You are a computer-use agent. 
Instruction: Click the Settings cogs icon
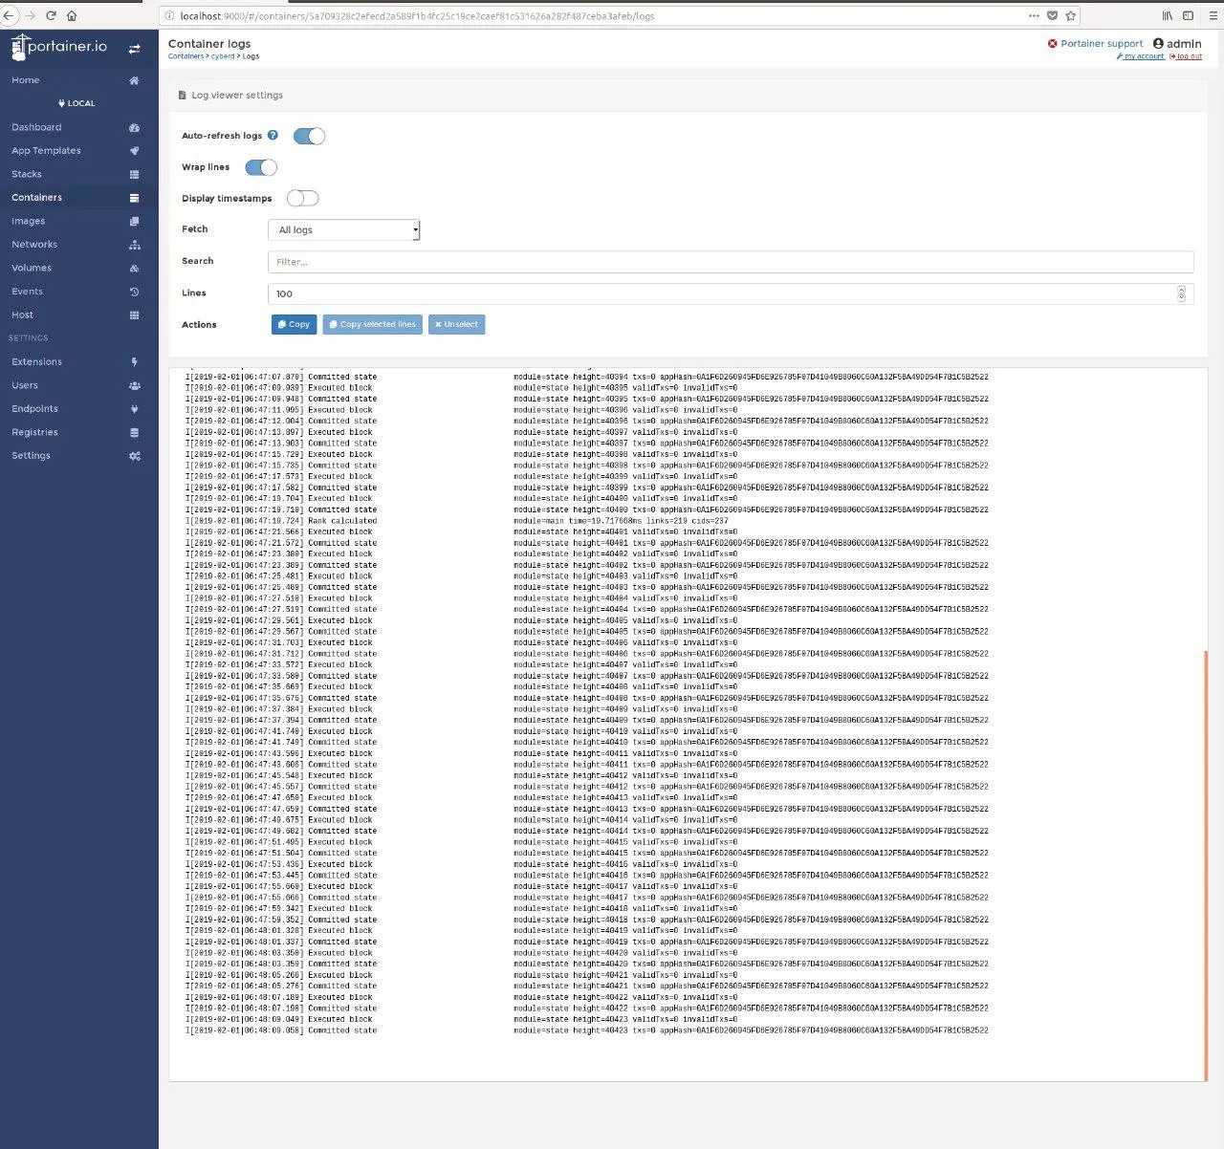[x=134, y=456]
